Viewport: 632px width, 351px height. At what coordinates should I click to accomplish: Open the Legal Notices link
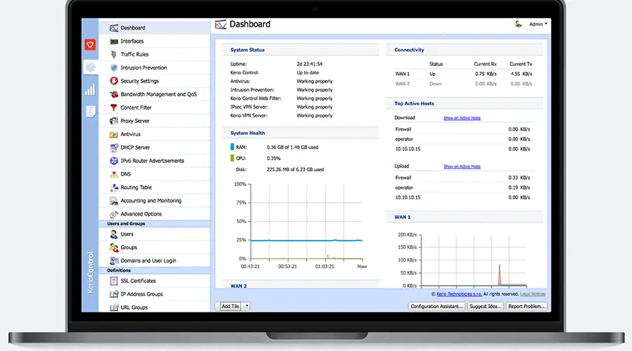coord(532,294)
